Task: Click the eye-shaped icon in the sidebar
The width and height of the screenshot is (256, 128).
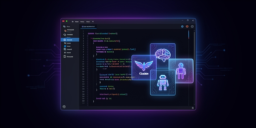Action: (x=64, y=35)
